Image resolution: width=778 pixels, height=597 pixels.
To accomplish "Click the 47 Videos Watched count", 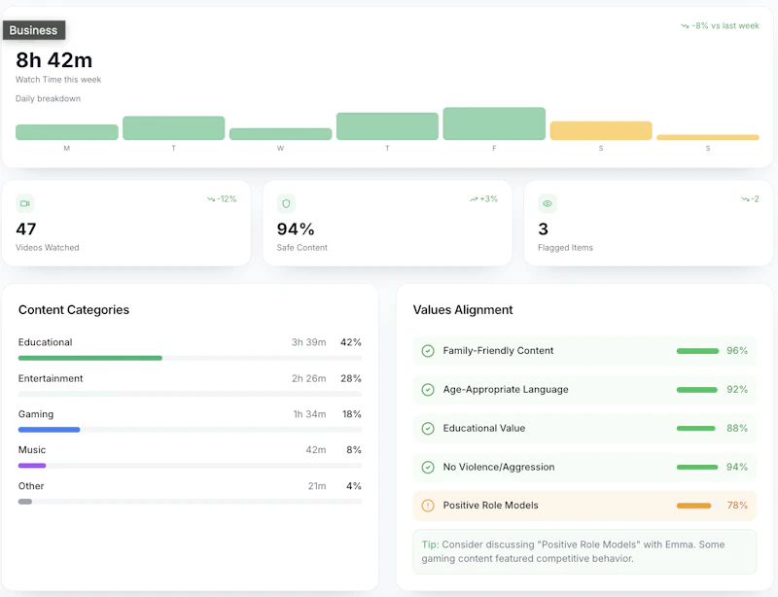I will [x=26, y=228].
